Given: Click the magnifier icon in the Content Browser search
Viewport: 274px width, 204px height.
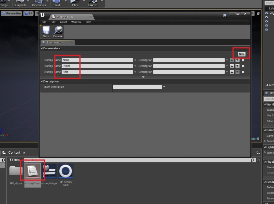Looking at the screenshot, I should (252, 160).
